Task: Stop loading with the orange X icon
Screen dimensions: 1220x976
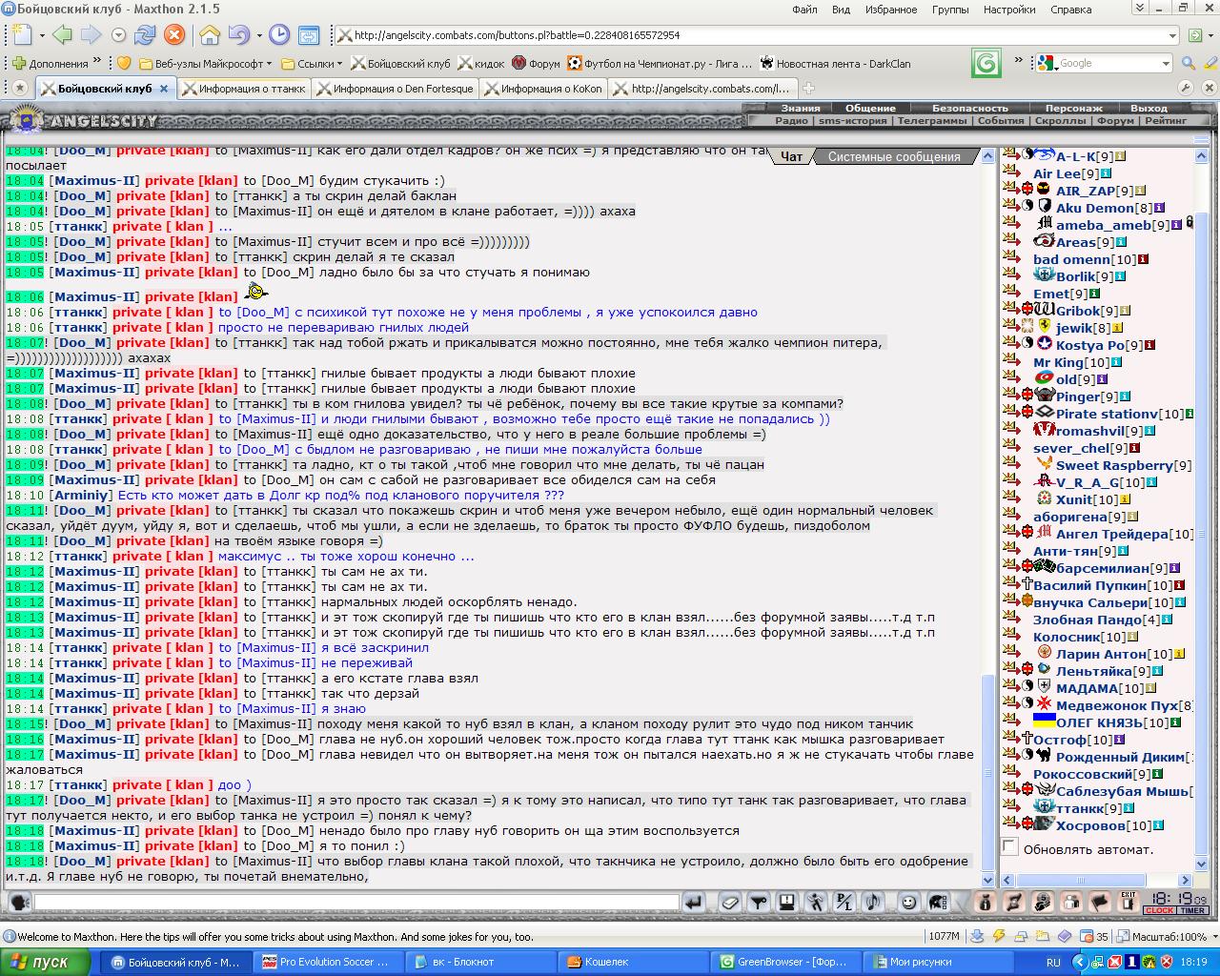Action: pyautogui.click(x=174, y=35)
